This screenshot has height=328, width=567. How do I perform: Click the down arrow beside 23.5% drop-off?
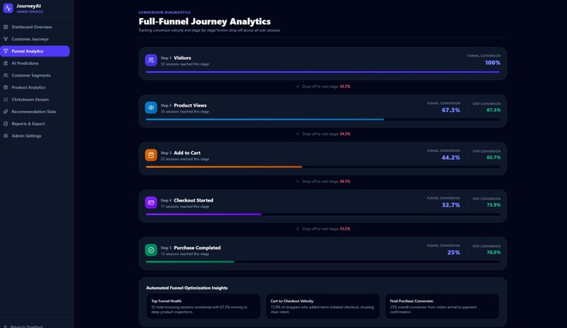click(298, 229)
